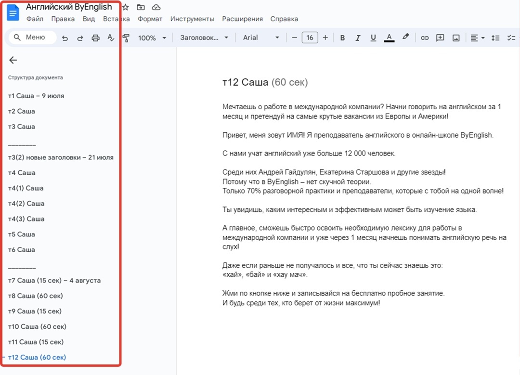Jump to outline item т2 Саша
The height and width of the screenshot is (375, 520).
click(x=22, y=111)
